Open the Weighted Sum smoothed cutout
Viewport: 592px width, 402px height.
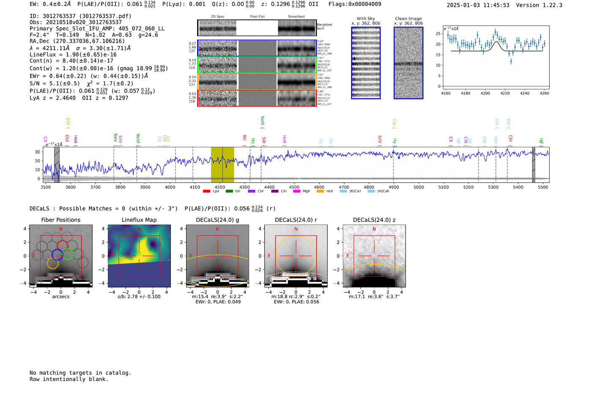(x=297, y=28)
